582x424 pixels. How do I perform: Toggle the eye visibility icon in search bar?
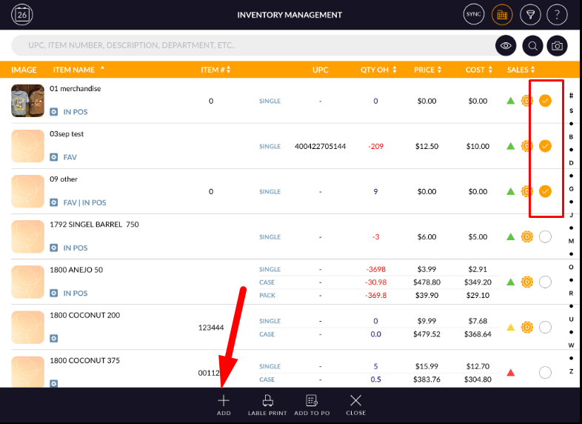506,46
